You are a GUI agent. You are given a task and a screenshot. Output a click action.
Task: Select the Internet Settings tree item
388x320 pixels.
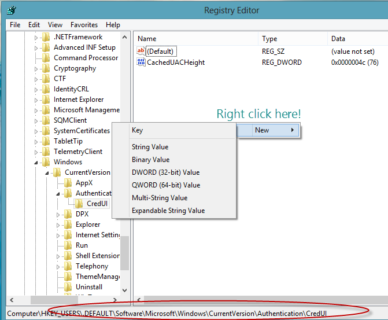tap(98, 235)
